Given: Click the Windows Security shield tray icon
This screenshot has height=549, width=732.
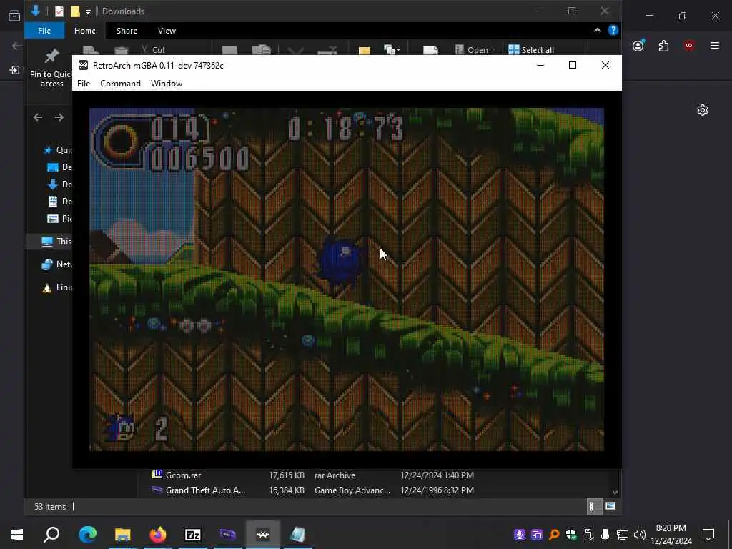Looking at the screenshot, I should (571, 535).
